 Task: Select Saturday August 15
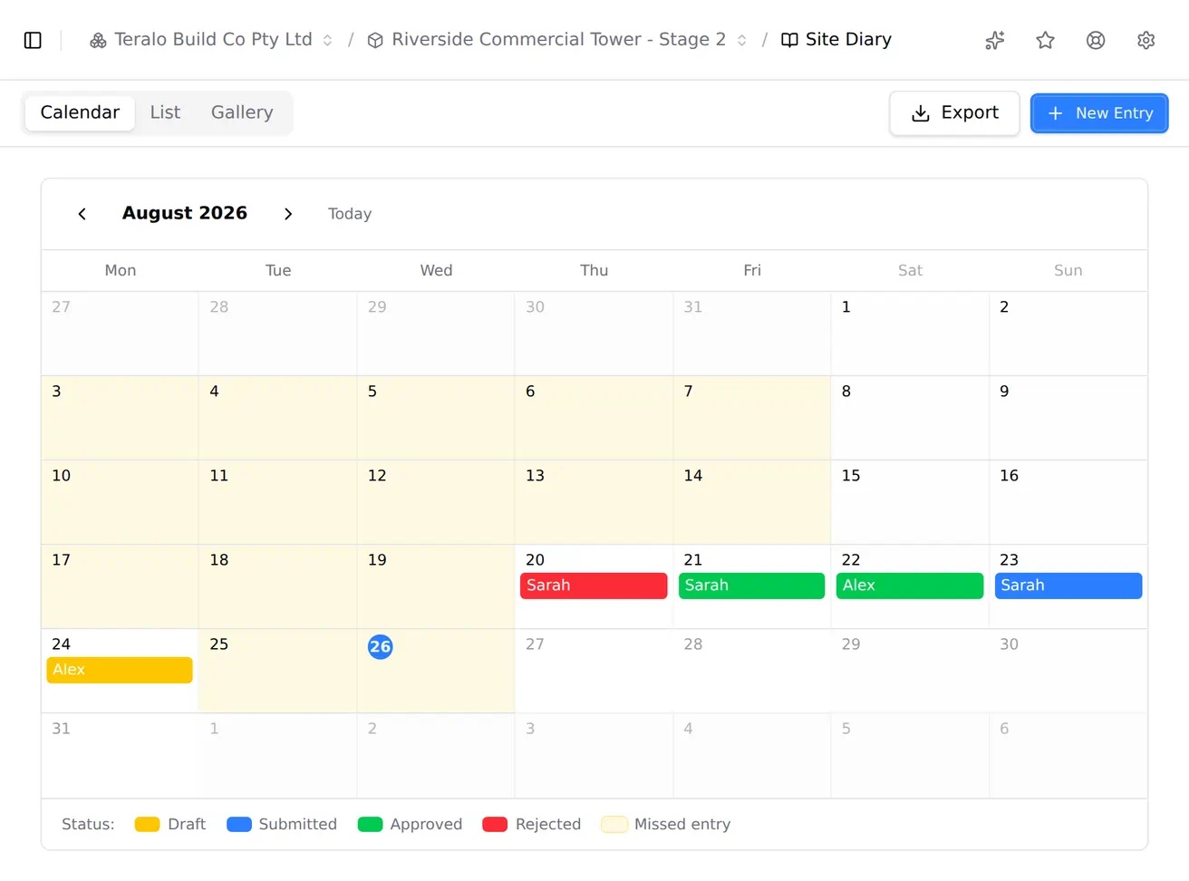tap(910, 502)
